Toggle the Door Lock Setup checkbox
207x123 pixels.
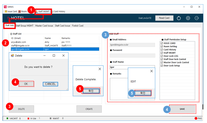[162, 65]
